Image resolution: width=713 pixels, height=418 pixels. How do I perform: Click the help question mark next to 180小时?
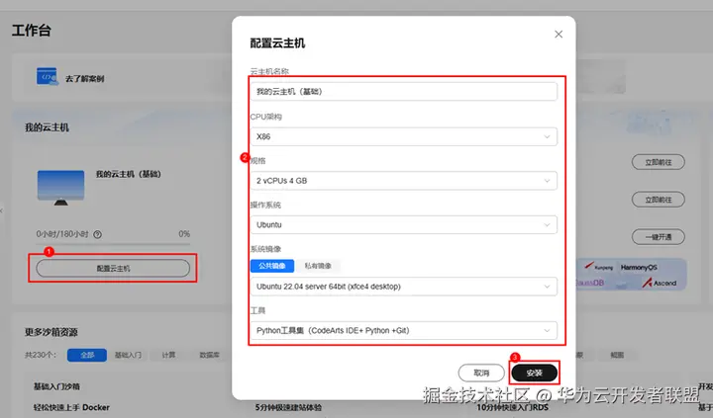click(x=97, y=234)
